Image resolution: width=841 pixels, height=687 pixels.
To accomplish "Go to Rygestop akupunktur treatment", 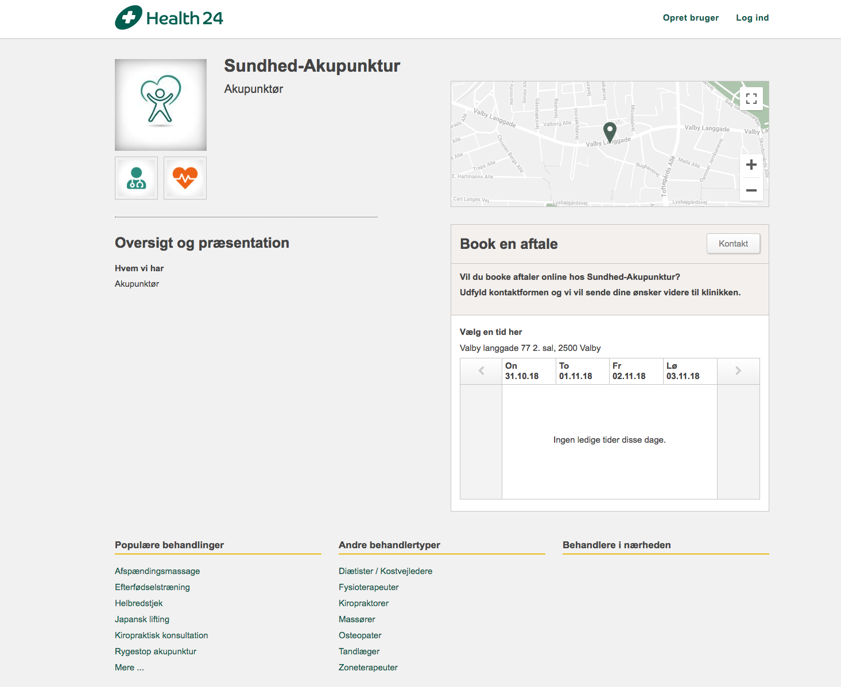I will [x=156, y=651].
